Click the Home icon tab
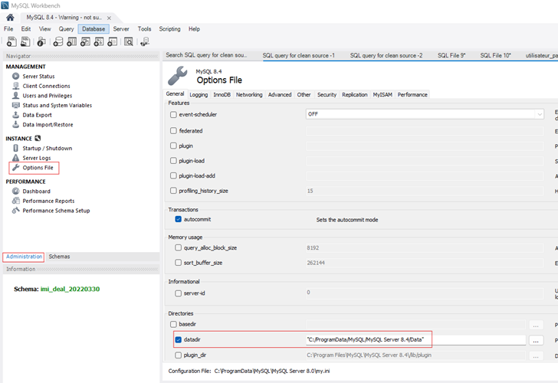558x383 pixels. click(11, 17)
